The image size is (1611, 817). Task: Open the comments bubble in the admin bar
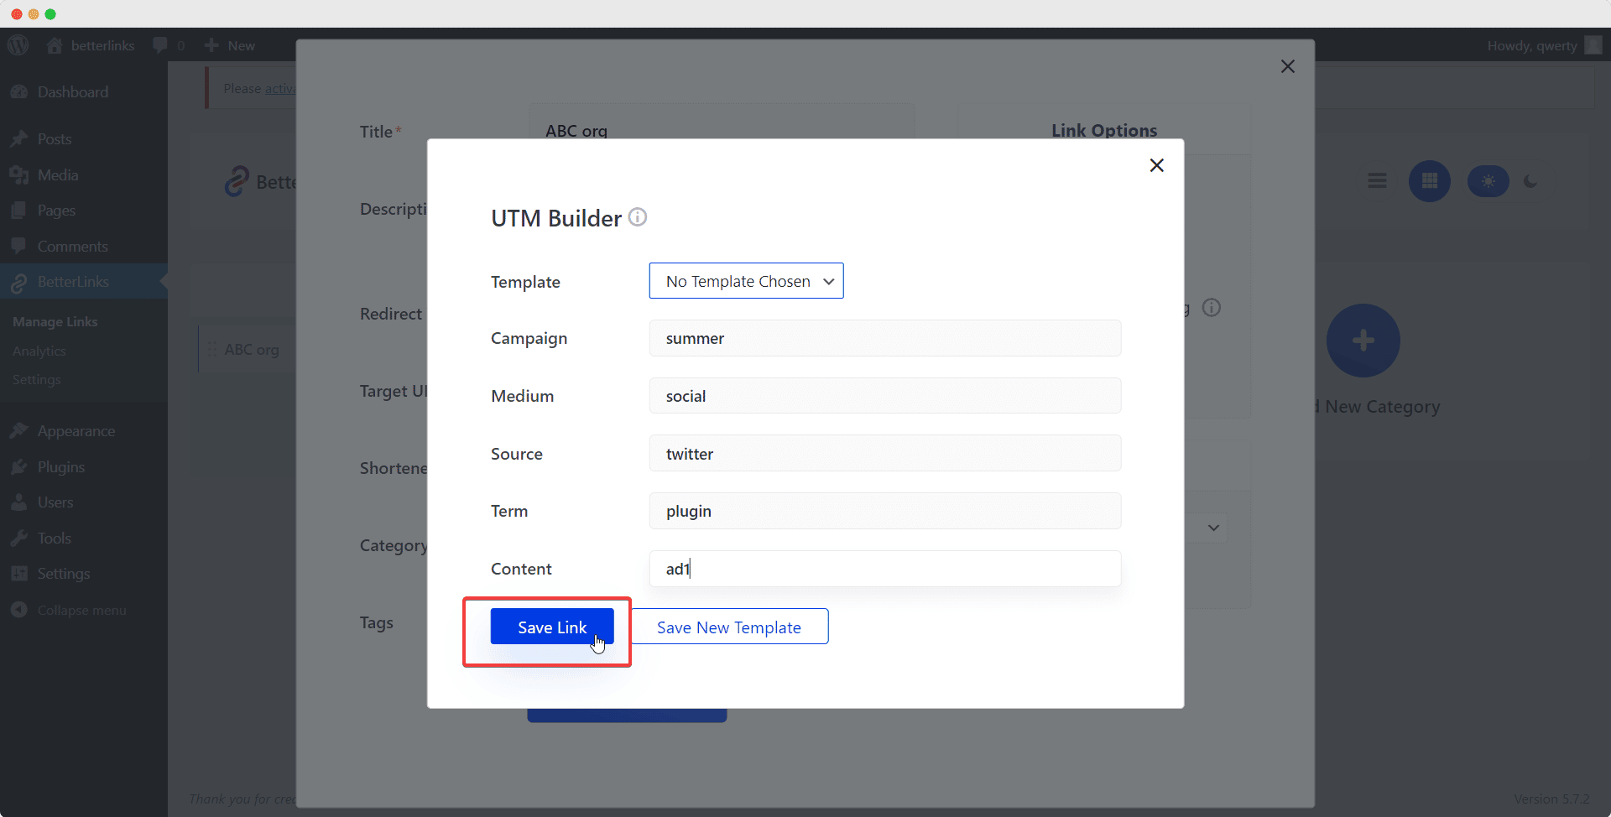coord(160,44)
